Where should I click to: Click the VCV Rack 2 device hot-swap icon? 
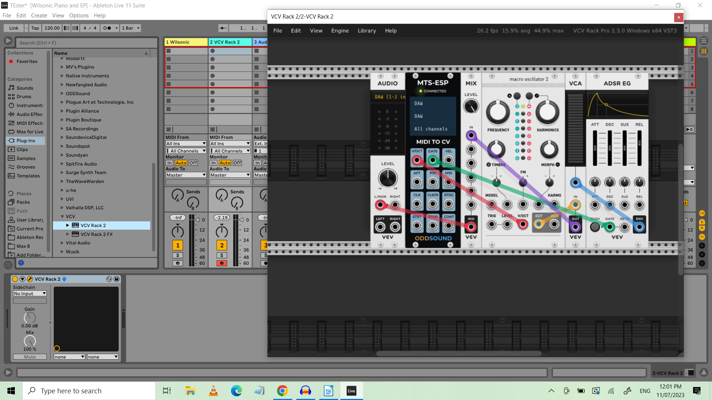point(109,279)
